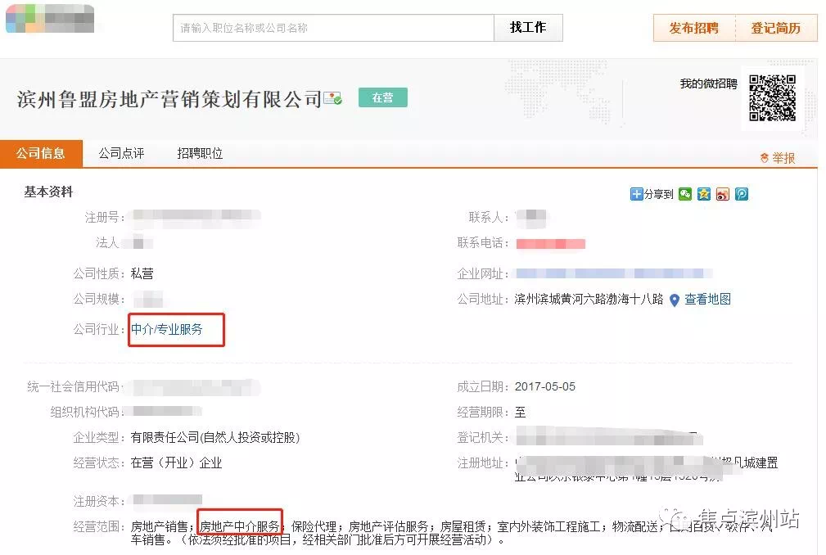Select the 企业网址 field label

click(x=483, y=273)
